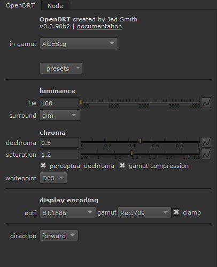
Task: Select the OpenDRT tab
Action: [x=20, y=5]
